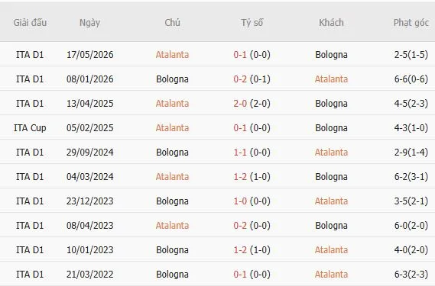Click the 1-0 score on 23/12/2023
The width and height of the screenshot is (435, 286).
pyautogui.click(x=240, y=201)
